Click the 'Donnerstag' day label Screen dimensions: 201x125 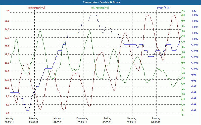pos(82,118)
